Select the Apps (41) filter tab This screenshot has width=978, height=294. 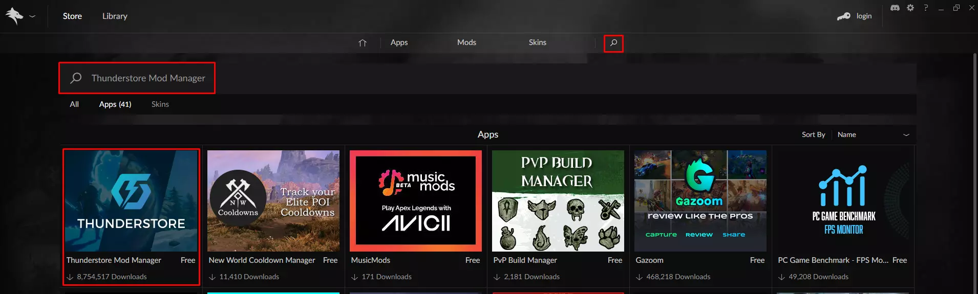point(115,104)
